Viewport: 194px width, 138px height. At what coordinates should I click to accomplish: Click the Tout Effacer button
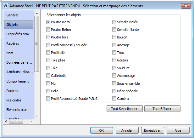162,109
